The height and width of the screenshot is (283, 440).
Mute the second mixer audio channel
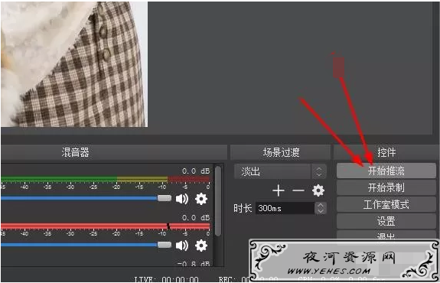(182, 246)
